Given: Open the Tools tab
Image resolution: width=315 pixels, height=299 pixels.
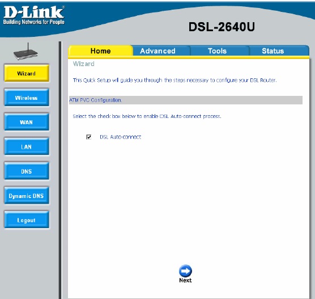Looking at the screenshot, I should pyautogui.click(x=217, y=51).
